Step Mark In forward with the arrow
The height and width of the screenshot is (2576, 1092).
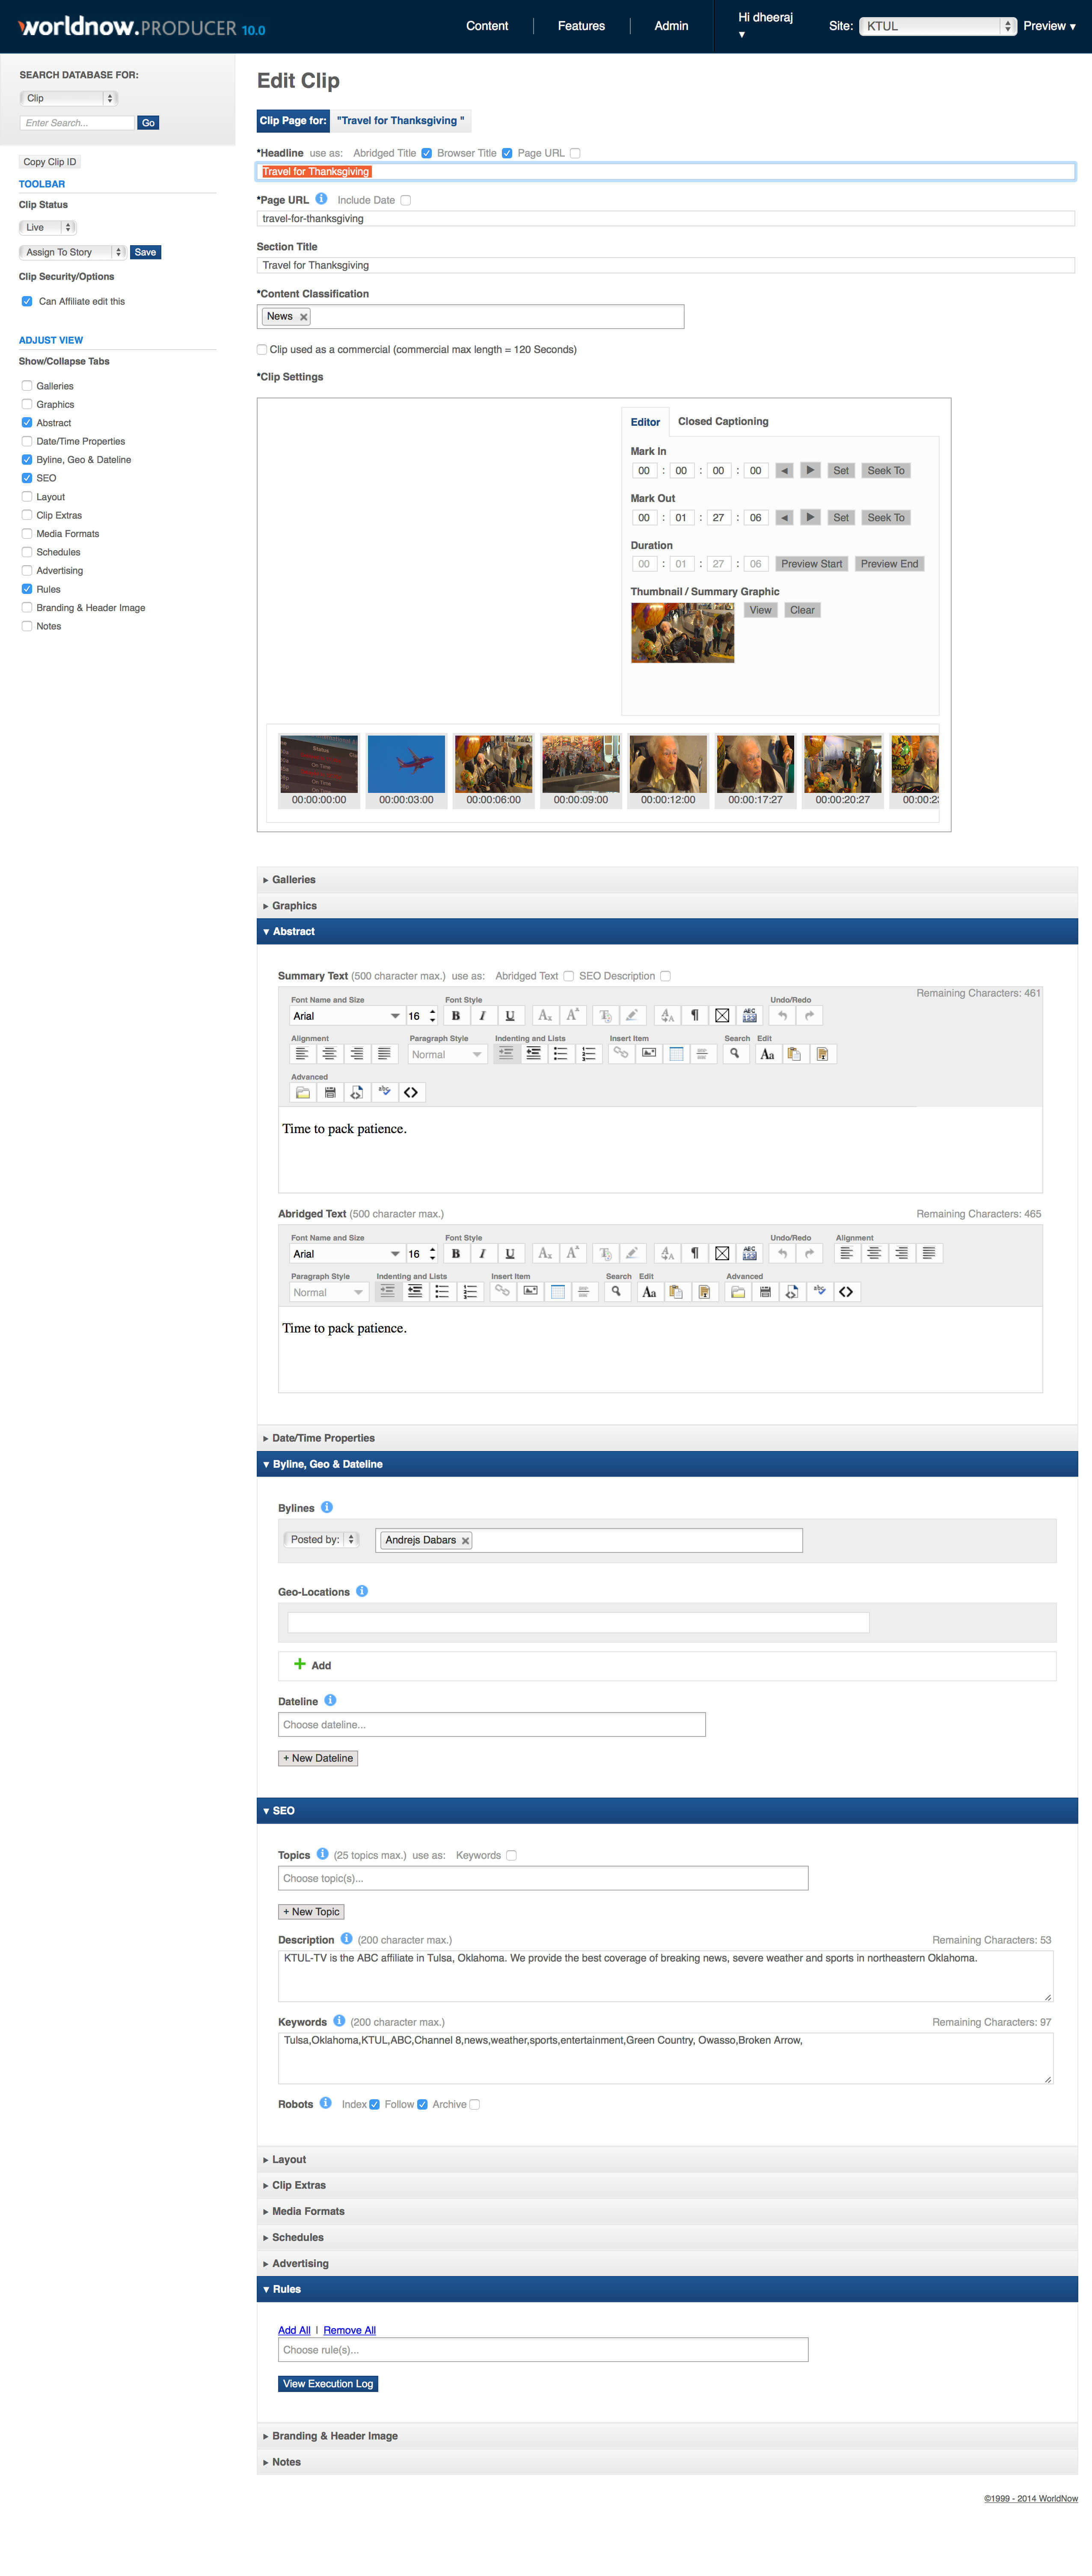[x=810, y=470]
